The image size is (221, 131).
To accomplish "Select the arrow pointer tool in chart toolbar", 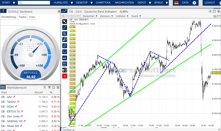I will tap(65, 22).
